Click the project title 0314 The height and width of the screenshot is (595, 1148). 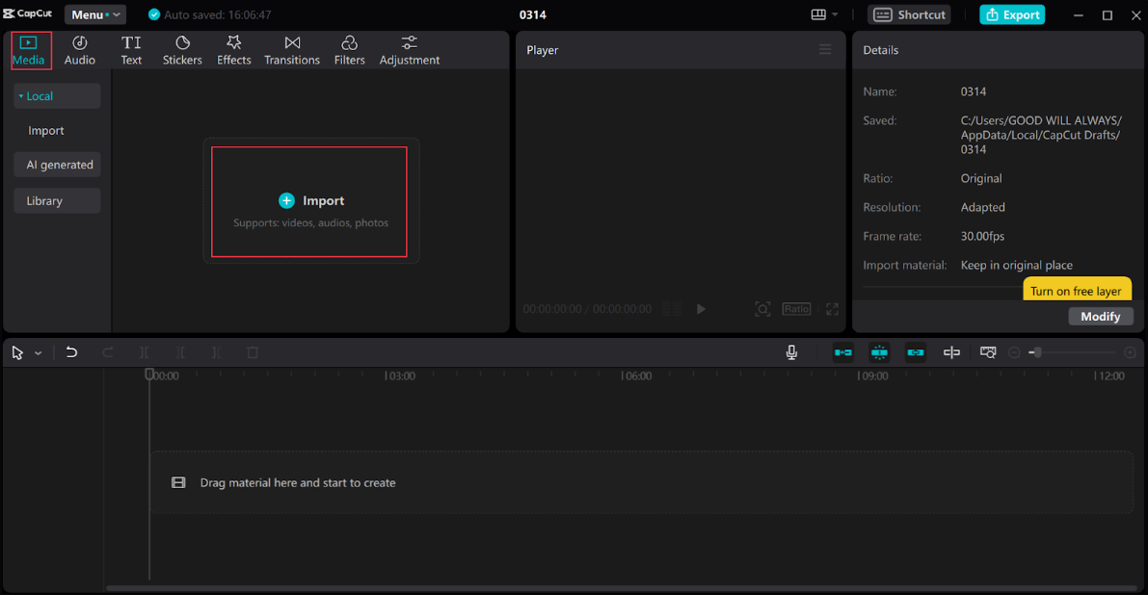point(533,14)
